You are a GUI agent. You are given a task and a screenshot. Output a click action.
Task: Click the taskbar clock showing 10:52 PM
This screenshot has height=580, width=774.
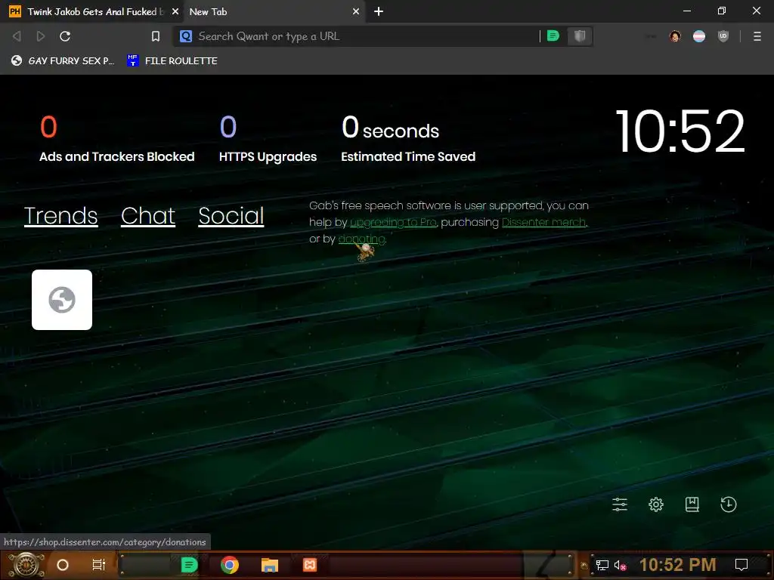point(678,565)
